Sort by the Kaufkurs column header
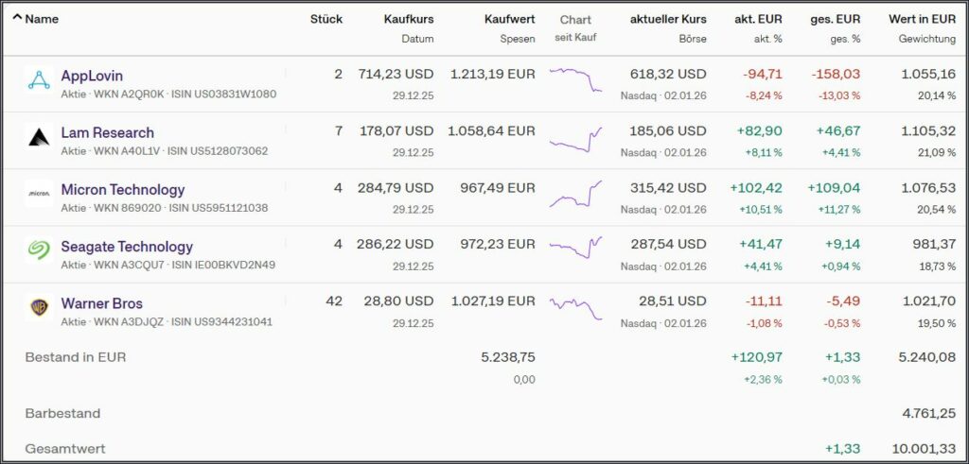The width and height of the screenshot is (969, 464). 408,19
